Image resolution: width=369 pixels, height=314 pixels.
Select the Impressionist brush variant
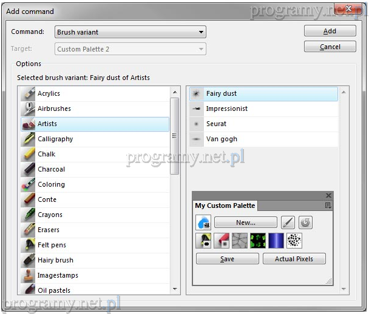[226, 109]
